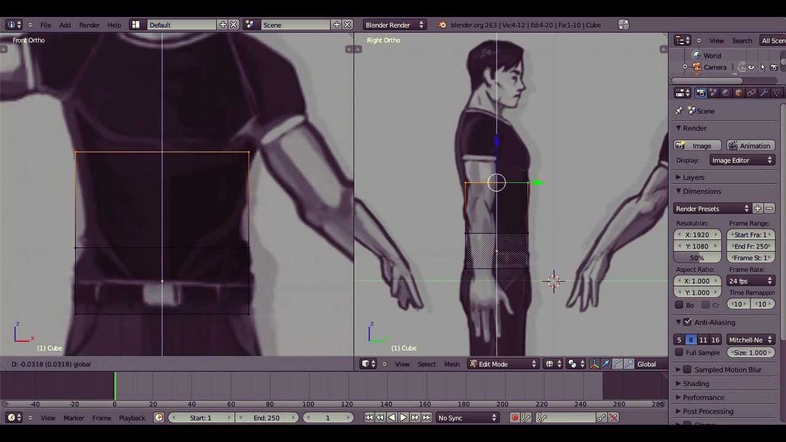
Task: Open the Image Editor display dropdown
Action: tap(742, 160)
